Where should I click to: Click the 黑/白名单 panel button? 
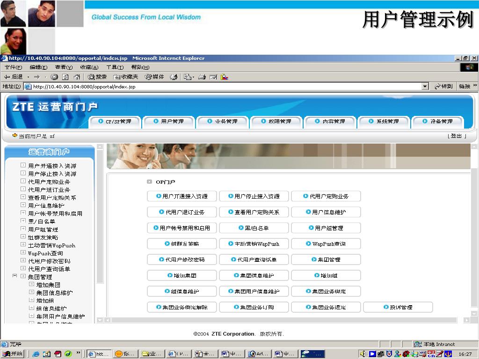254,228
